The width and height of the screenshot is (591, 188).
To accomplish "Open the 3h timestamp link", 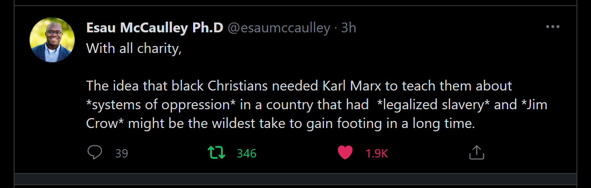I will click(x=349, y=28).
